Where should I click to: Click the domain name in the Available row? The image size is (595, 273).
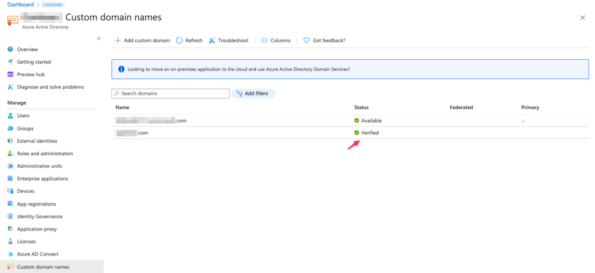coord(151,121)
